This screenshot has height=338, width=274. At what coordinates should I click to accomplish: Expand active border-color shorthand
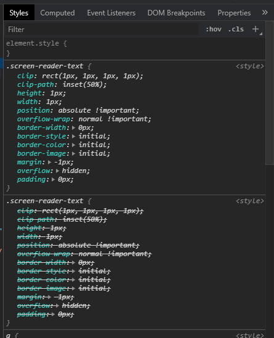click(73, 145)
